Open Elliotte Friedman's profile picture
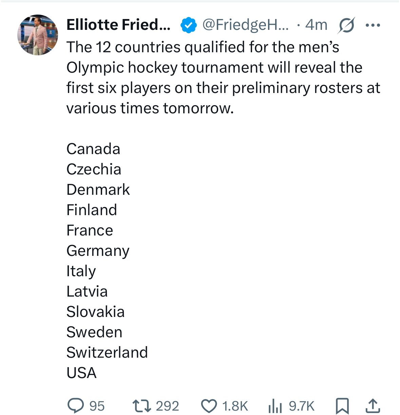400x415 pixels. click(38, 35)
